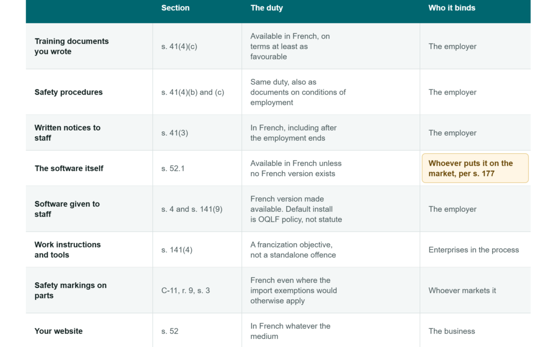
Task: Select the 'Written notices to staff' row label
Action: coord(67,133)
